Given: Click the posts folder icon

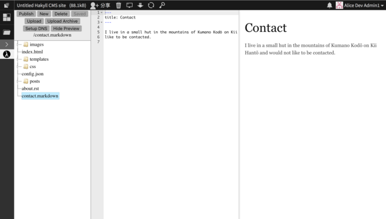Looking at the screenshot, I should 25,81.
